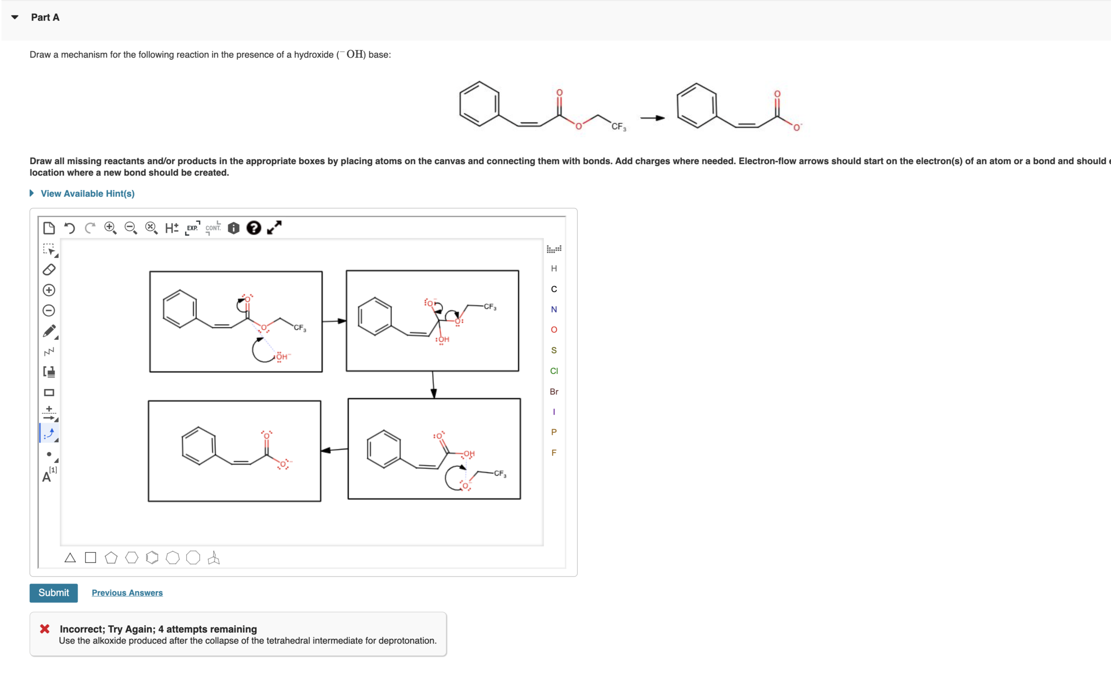Viewport: 1111px width, 673px height.
Task: Select the curved electron-flow arrow tool
Action: click(50, 434)
